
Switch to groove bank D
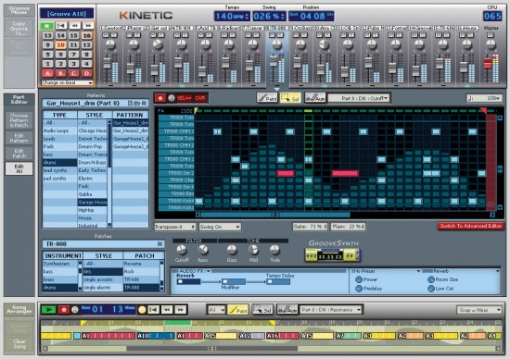[86, 73]
